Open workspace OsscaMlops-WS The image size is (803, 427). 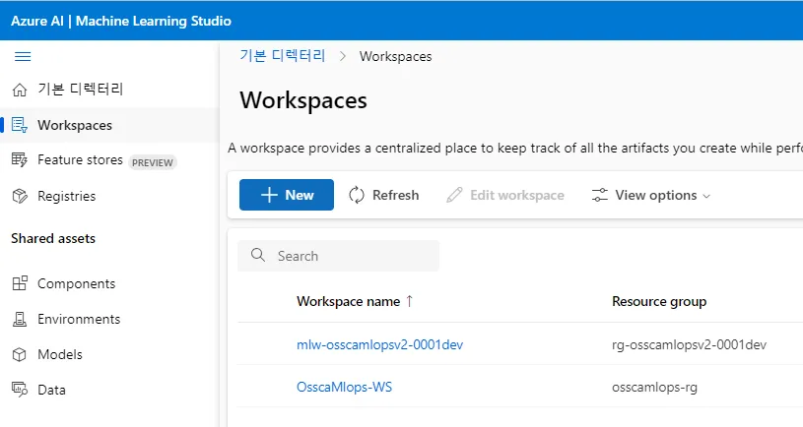(344, 387)
